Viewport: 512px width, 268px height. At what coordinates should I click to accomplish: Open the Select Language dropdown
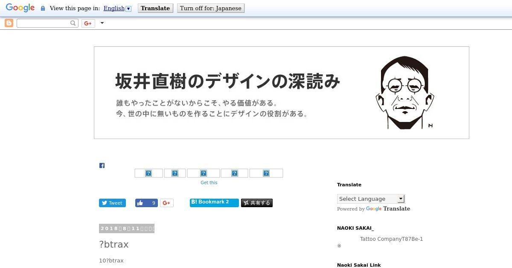coord(371,199)
